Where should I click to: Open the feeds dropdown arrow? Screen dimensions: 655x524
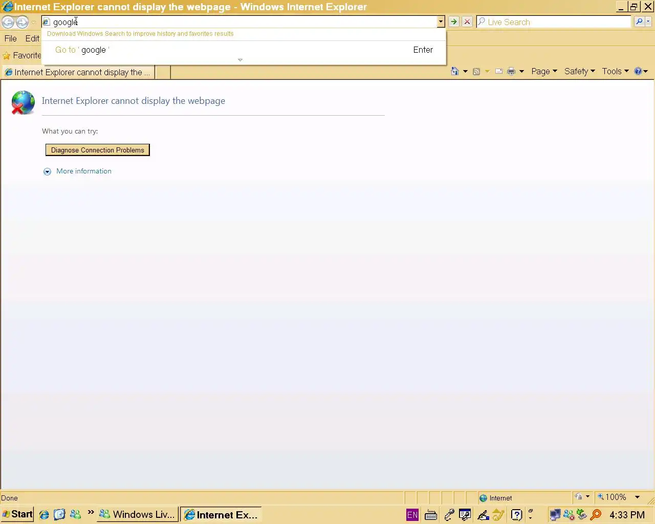click(x=487, y=71)
